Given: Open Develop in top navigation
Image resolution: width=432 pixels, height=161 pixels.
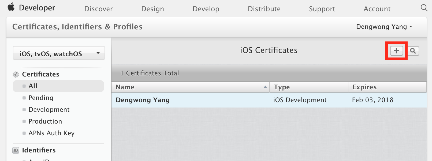Looking at the screenshot, I should [206, 9].
